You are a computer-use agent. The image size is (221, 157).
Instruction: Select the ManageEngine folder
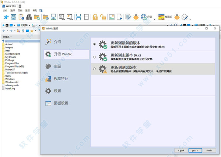pos(13,54)
